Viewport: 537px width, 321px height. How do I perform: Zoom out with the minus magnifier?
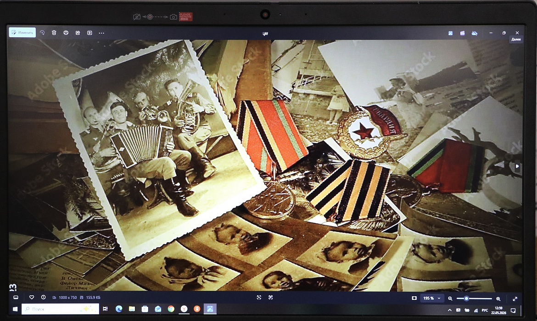click(450, 299)
